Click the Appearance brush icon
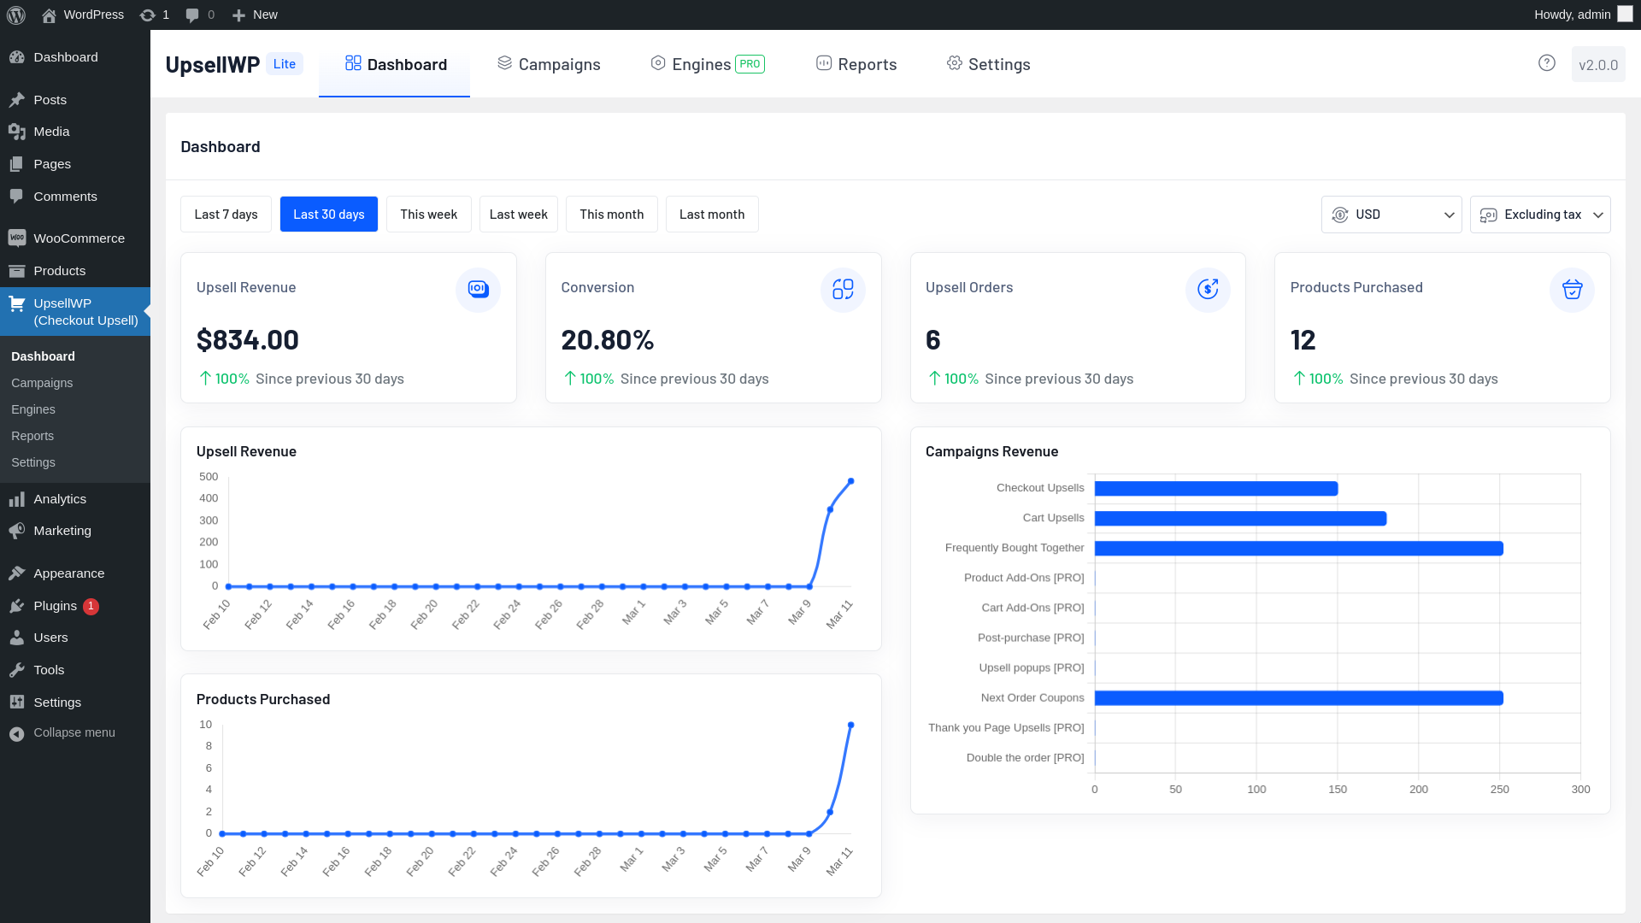Viewport: 1641px width, 923px height. click(x=17, y=573)
